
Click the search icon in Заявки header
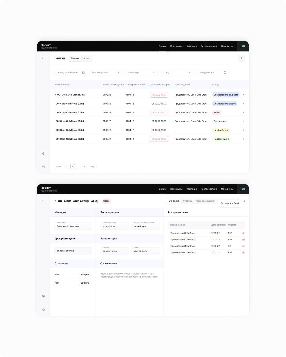point(241,58)
